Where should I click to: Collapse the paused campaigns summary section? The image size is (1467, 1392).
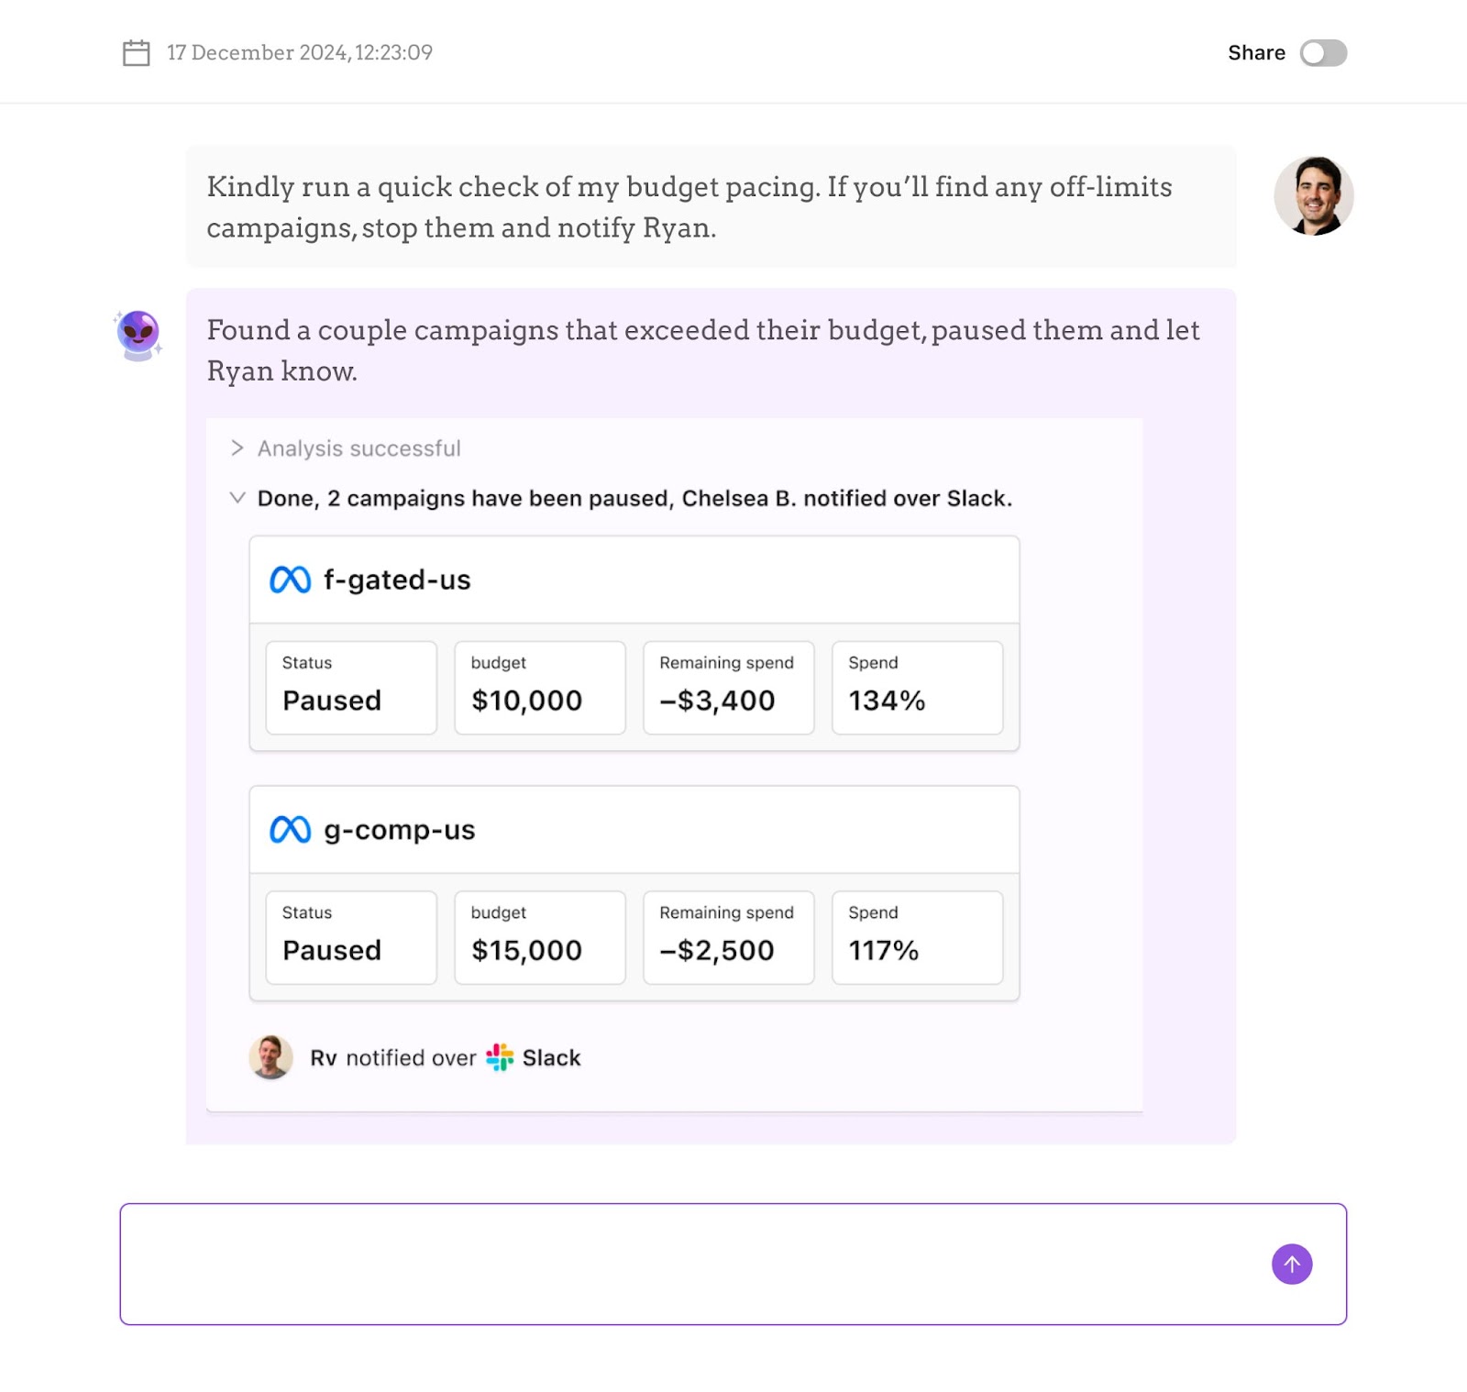(237, 498)
